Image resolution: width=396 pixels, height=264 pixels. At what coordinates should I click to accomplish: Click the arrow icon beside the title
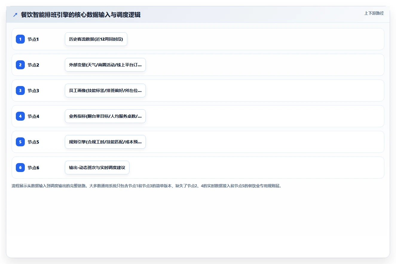click(15, 15)
